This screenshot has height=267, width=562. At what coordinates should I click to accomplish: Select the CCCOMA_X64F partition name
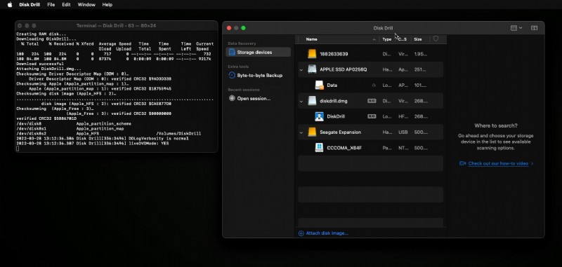[344, 148]
